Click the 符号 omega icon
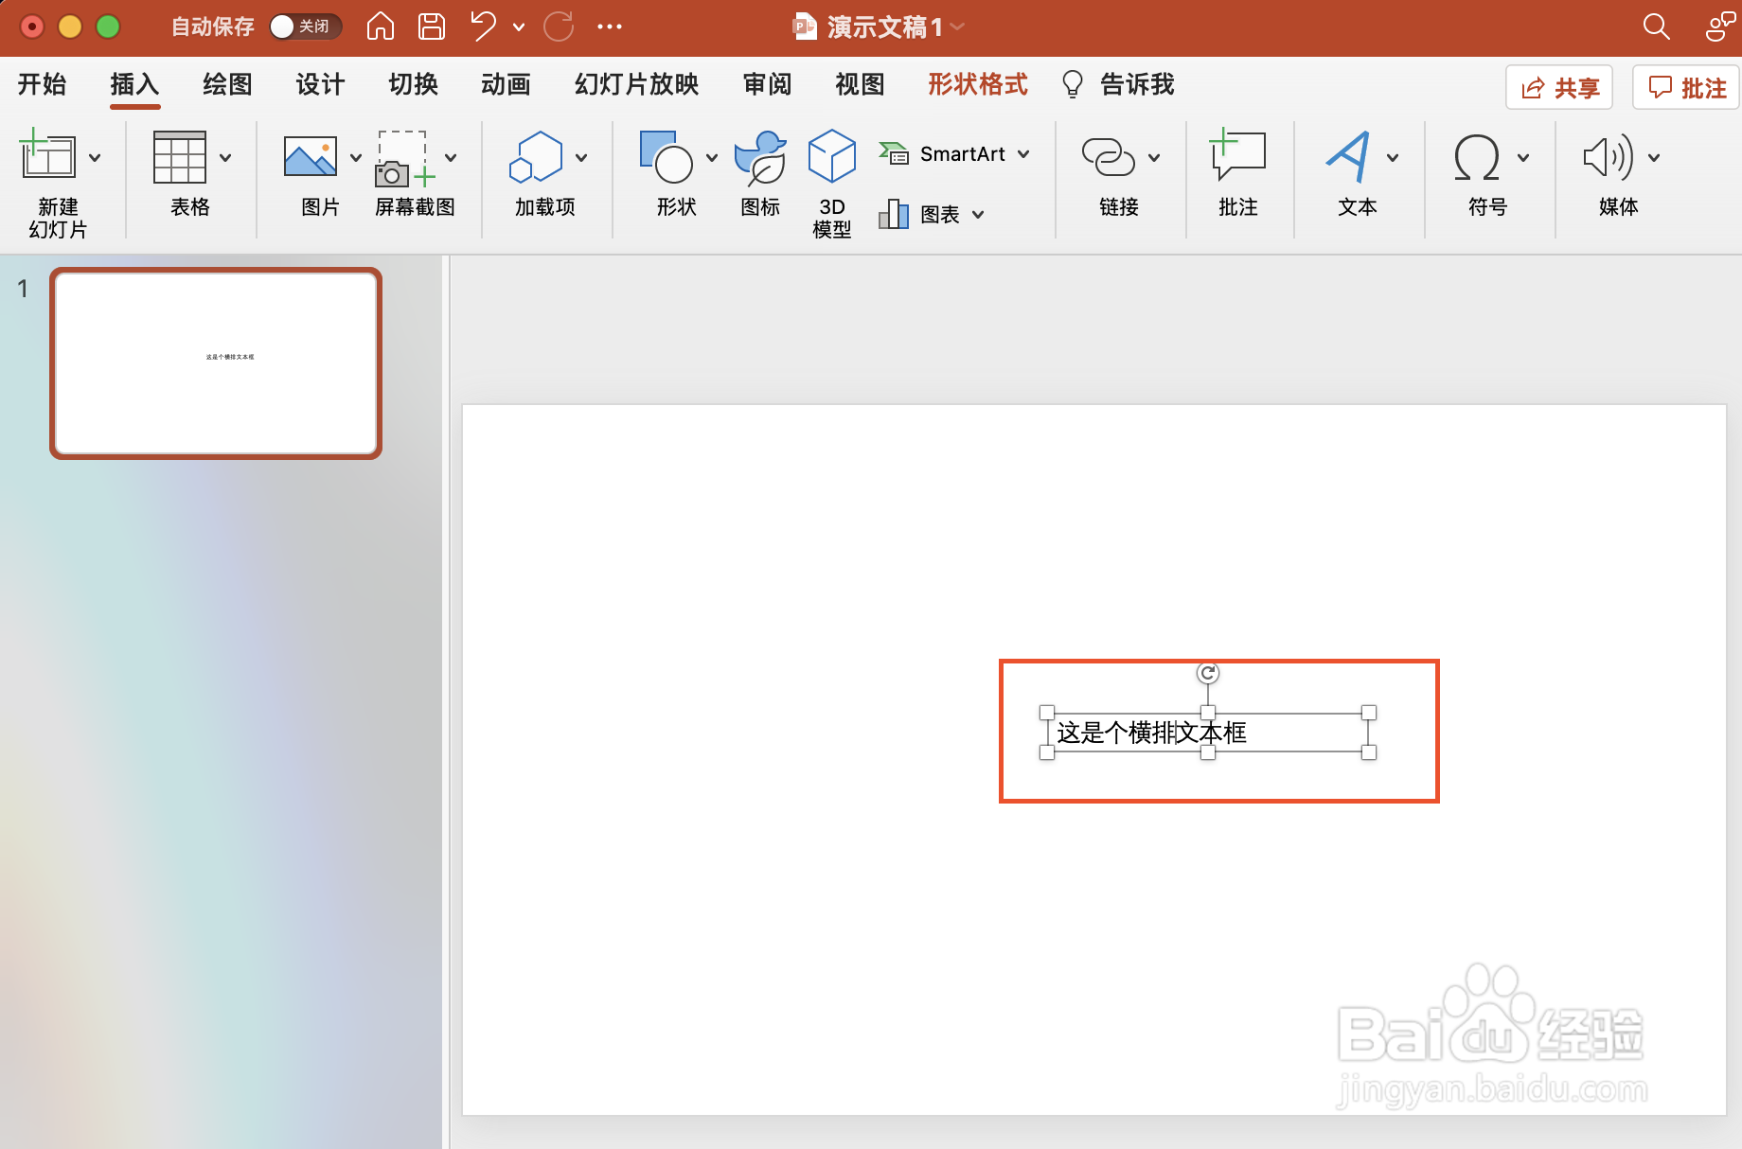This screenshot has width=1742, height=1149. (x=1477, y=157)
